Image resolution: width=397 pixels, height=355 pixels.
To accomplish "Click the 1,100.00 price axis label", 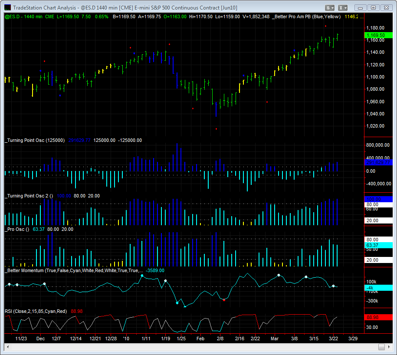I will pyautogui.click(x=375, y=77).
